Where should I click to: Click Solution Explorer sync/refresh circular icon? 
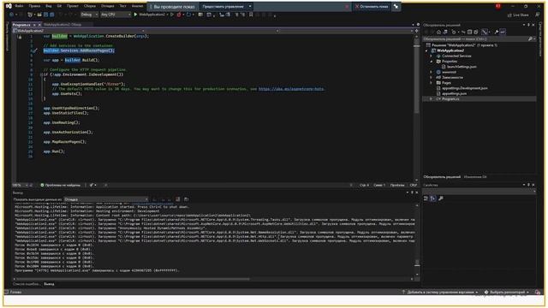point(454,33)
